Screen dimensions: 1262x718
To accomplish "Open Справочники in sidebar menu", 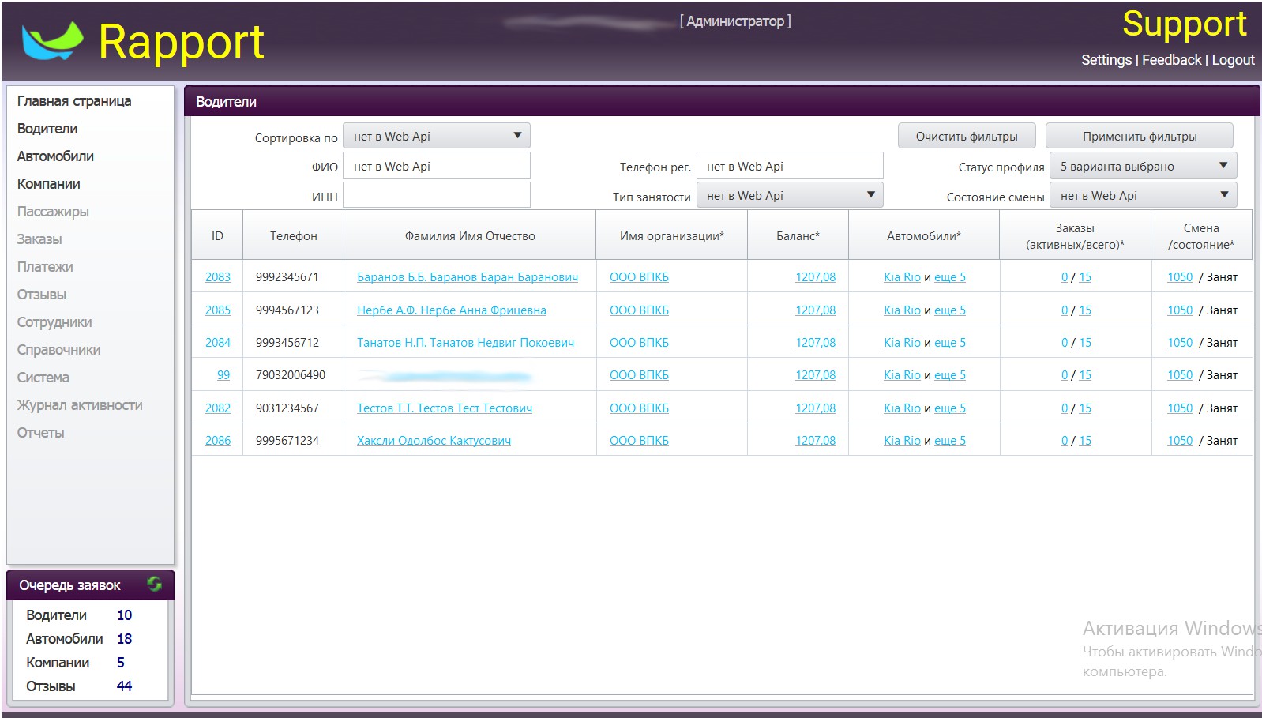I will 58,350.
